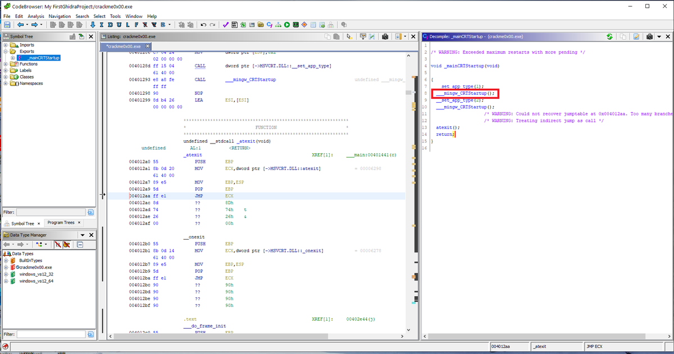Click the 'L' next label toolbar icon
Screen dimensions: 674x354
pyautogui.click(x=127, y=25)
